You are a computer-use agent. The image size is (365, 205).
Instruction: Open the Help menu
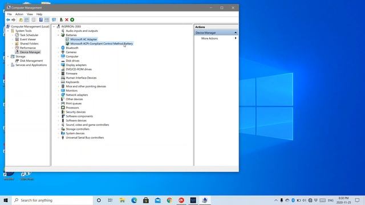coord(39,14)
